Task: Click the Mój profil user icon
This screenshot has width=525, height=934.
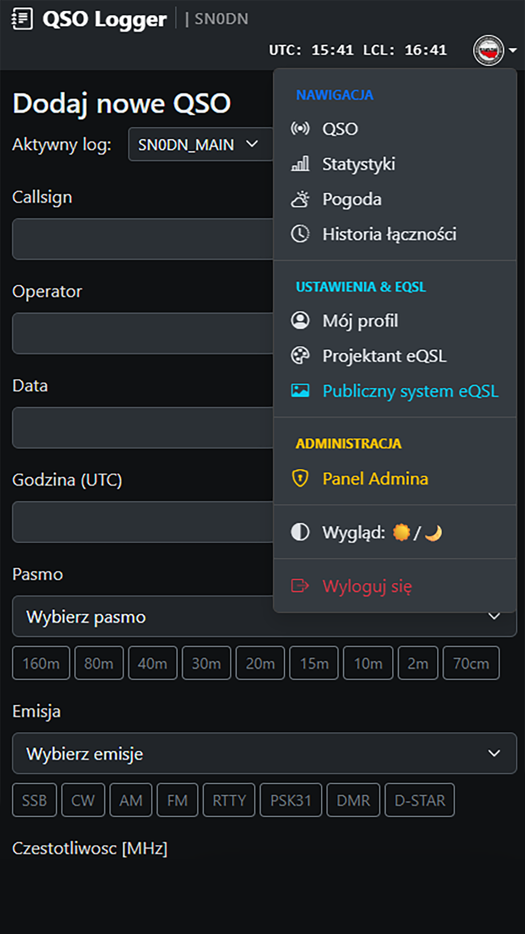Action: click(300, 321)
